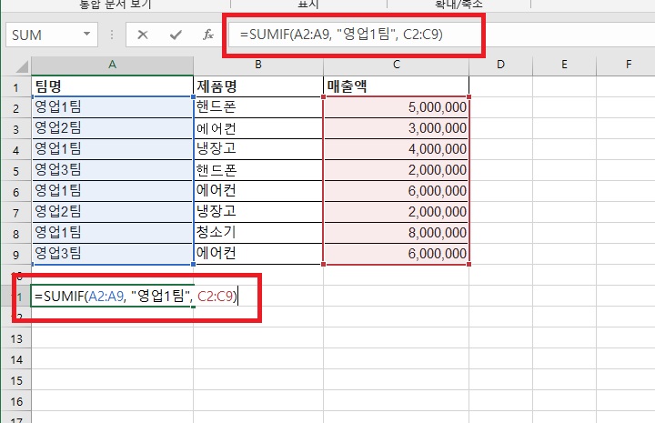This screenshot has width=655, height=423.
Task: Select row 5 header
Action: tap(15, 171)
